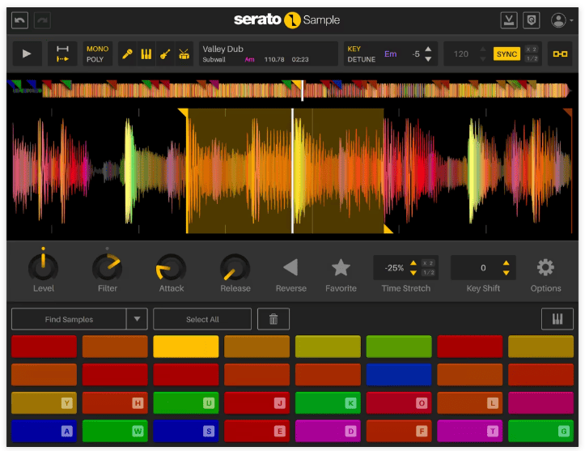This screenshot has height=451, width=585.
Task: Click the yellow cue end marker on waveform
Action: tap(388, 229)
